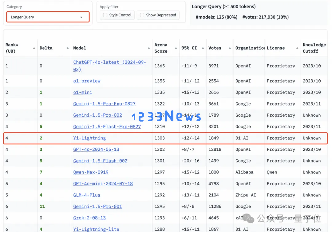Open the o1-mini model link
Viewport: 332px width, 232px height.
(83, 92)
